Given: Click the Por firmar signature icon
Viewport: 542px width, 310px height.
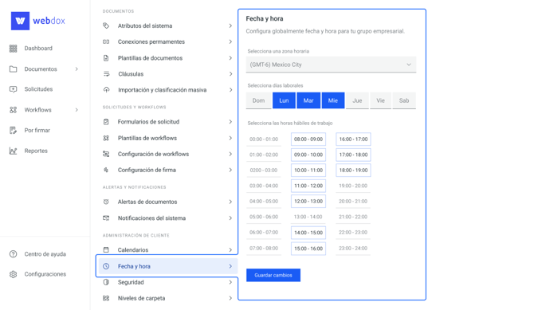Looking at the screenshot, I should [x=13, y=130].
